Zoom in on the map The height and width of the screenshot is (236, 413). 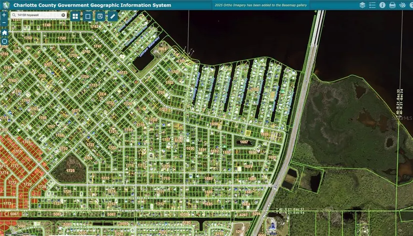point(5,16)
